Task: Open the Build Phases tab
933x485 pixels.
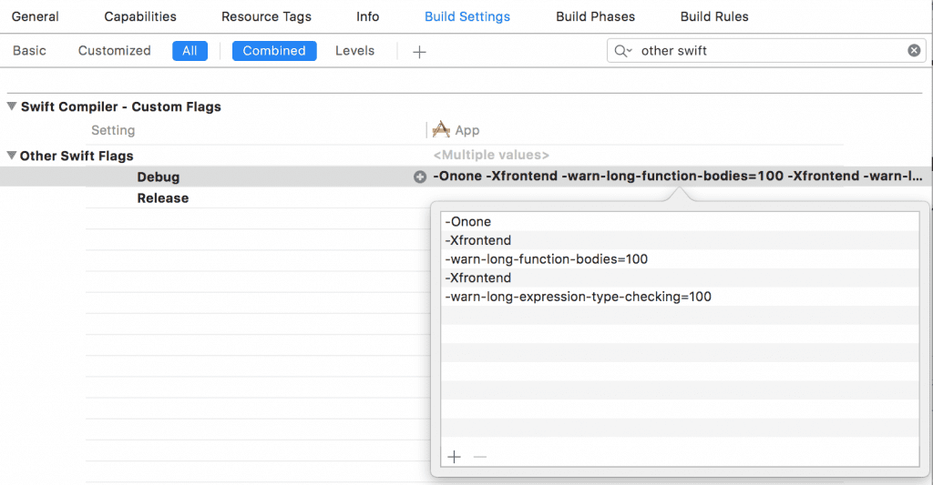Action: (x=595, y=16)
